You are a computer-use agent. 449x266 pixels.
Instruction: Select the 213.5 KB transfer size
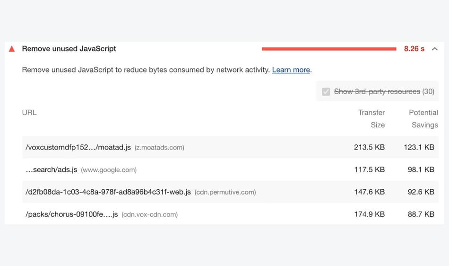(370, 147)
